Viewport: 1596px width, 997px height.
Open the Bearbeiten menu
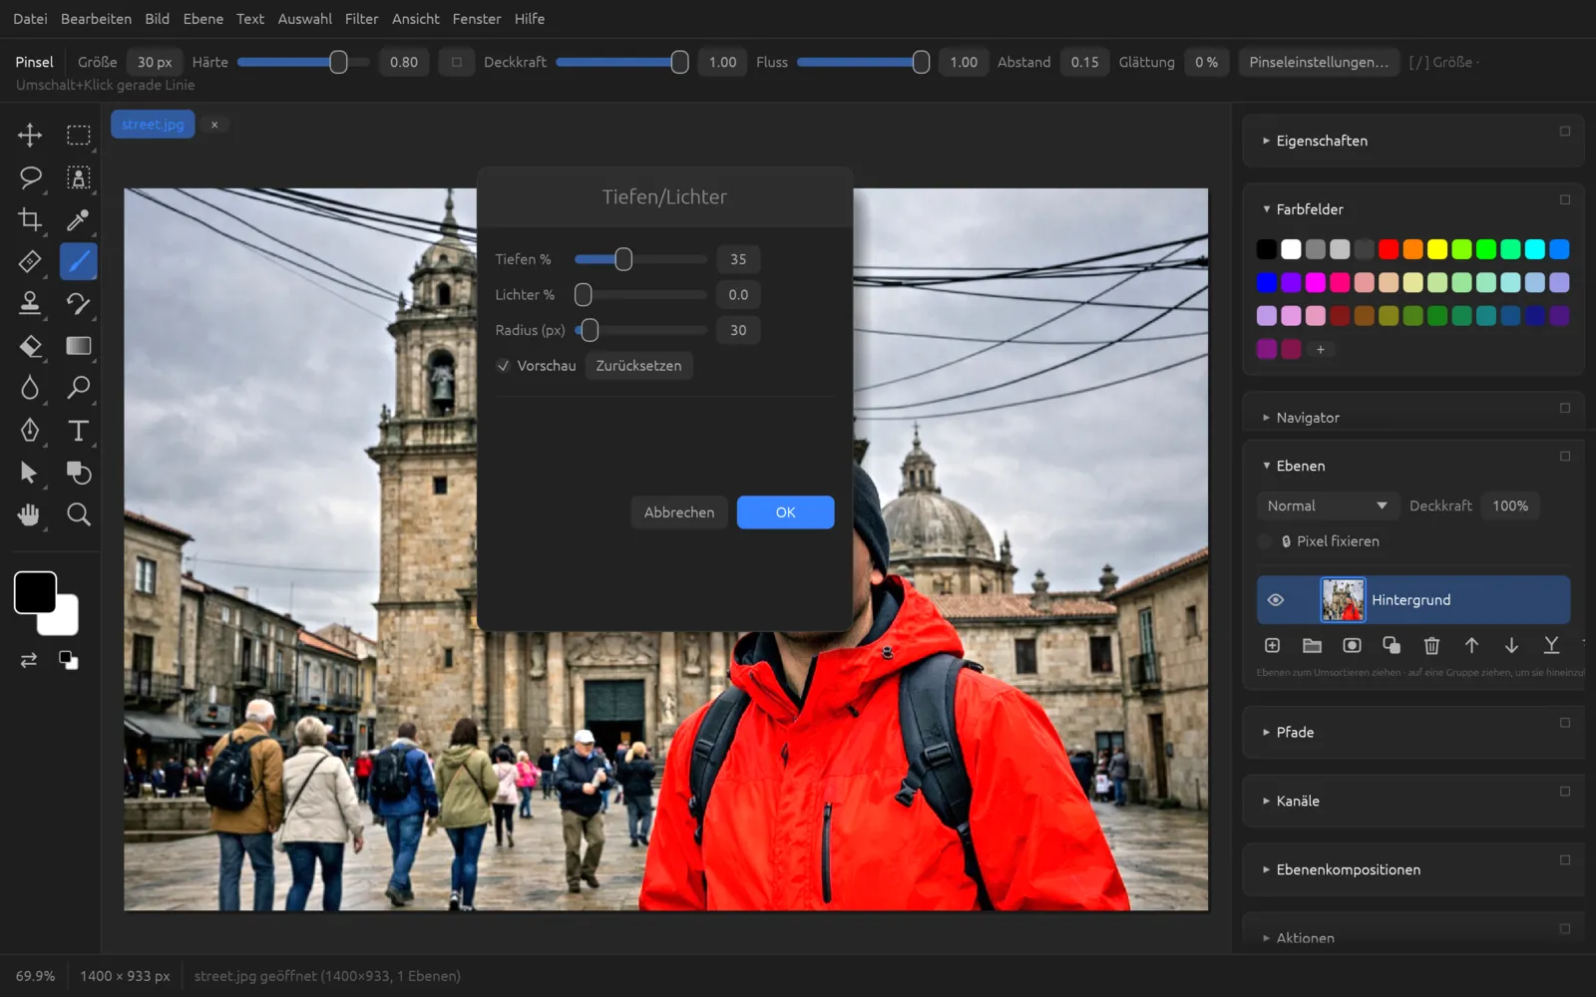tap(96, 19)
